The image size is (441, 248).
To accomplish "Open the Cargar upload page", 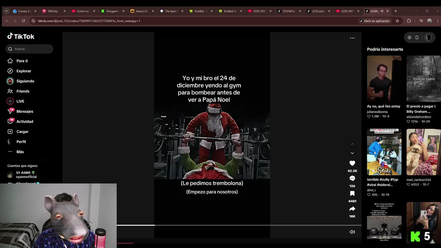I will [x=22, y=132].
